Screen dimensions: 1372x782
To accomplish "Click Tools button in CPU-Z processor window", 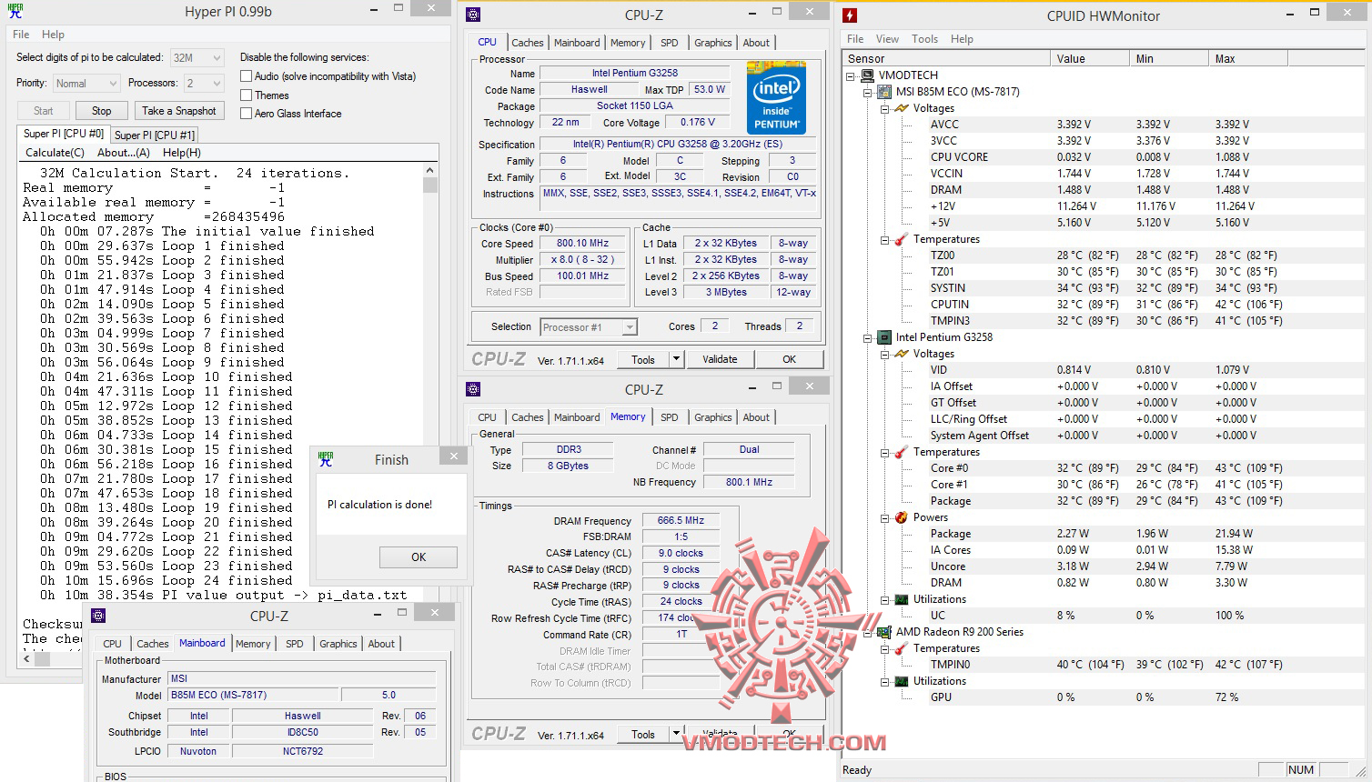I will click(x=643, y=359).
